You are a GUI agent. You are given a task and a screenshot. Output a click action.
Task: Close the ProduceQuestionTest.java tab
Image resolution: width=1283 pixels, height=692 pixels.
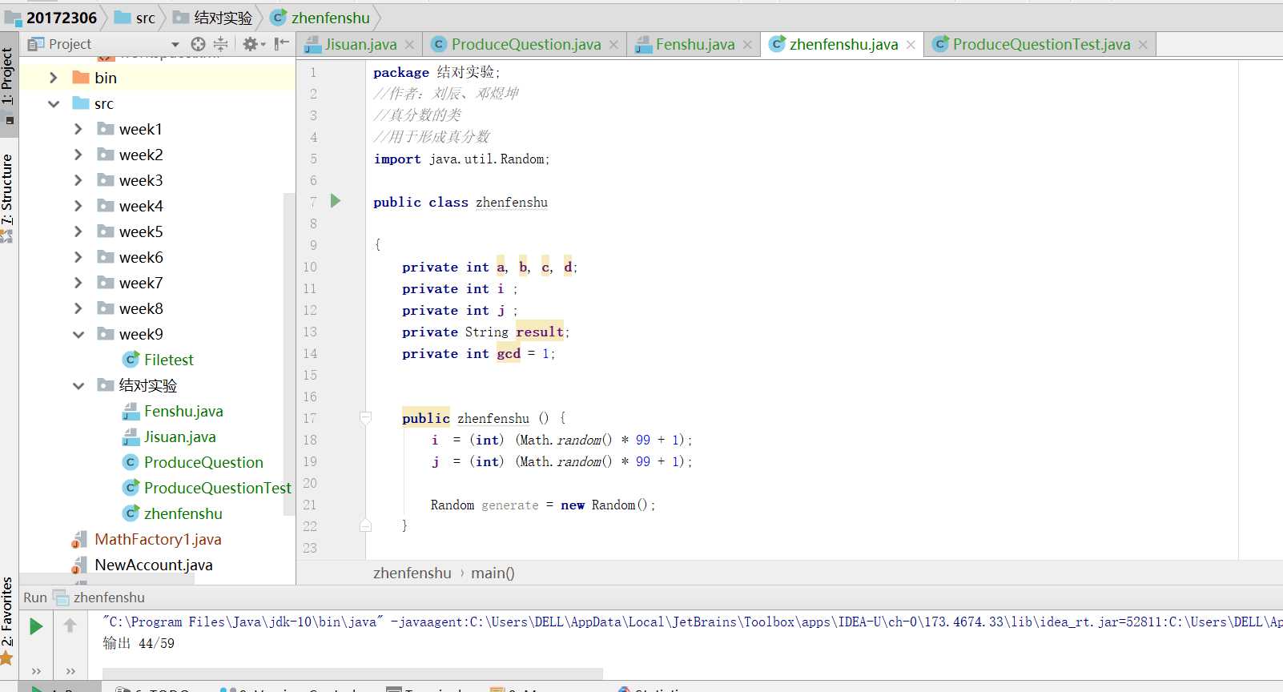(1143, 45)
